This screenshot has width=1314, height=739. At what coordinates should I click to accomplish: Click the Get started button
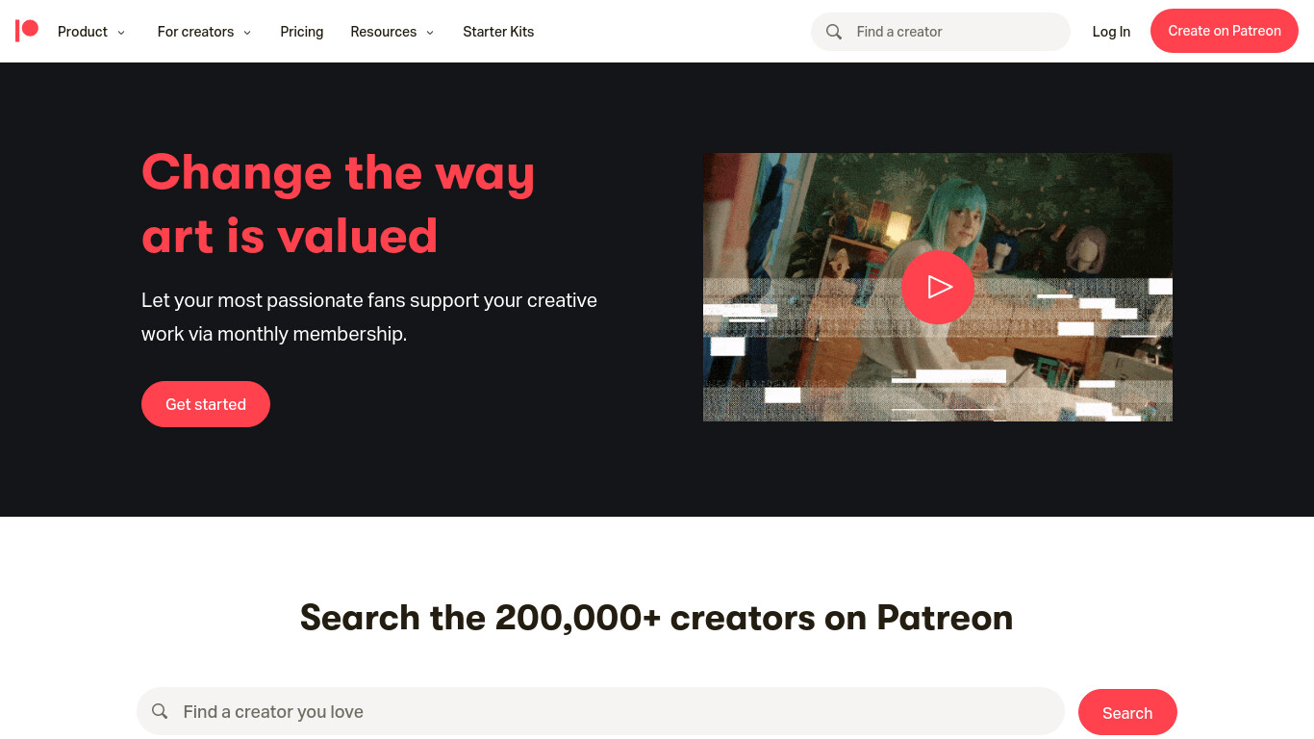point(206,404)
